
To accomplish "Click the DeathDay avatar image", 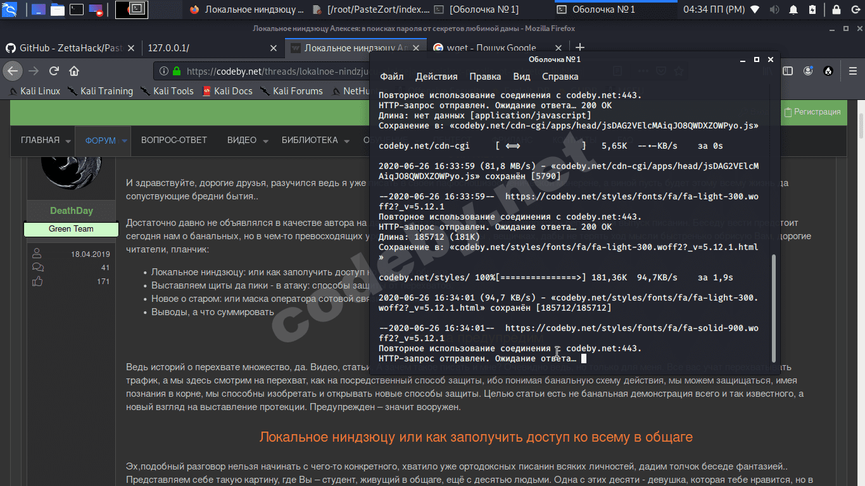I will point(72,175).
